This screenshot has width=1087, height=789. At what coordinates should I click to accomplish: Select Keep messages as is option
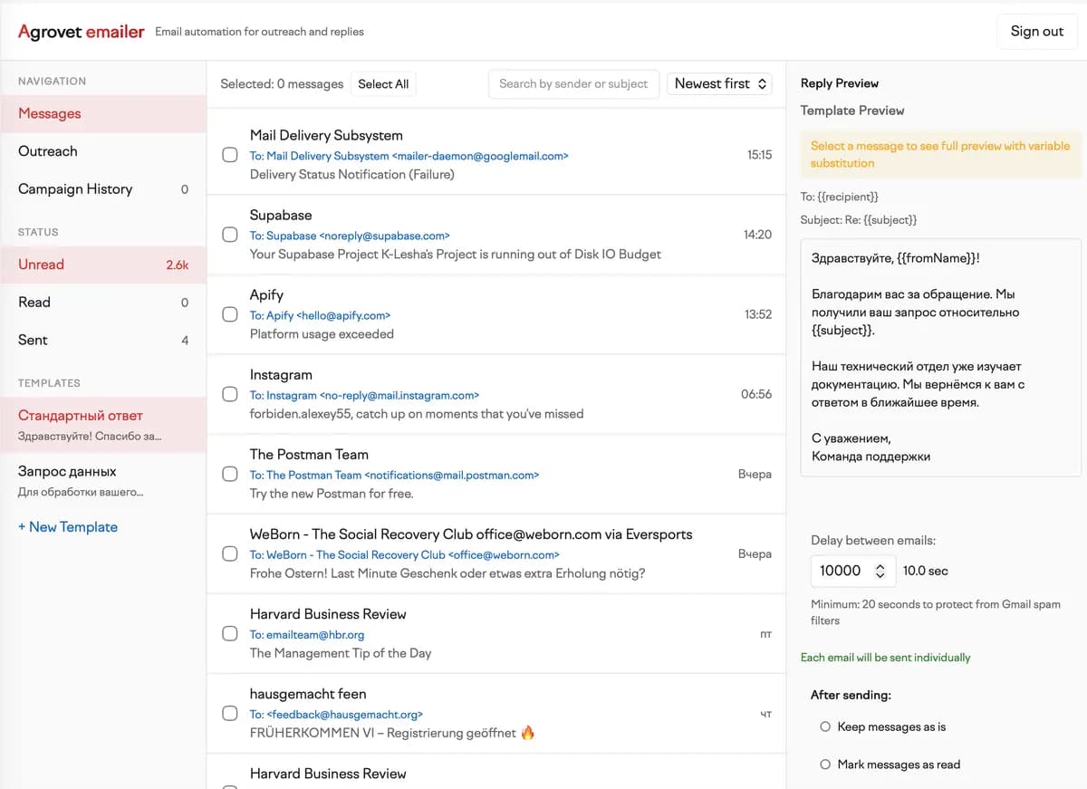click(x=825, y=726)
